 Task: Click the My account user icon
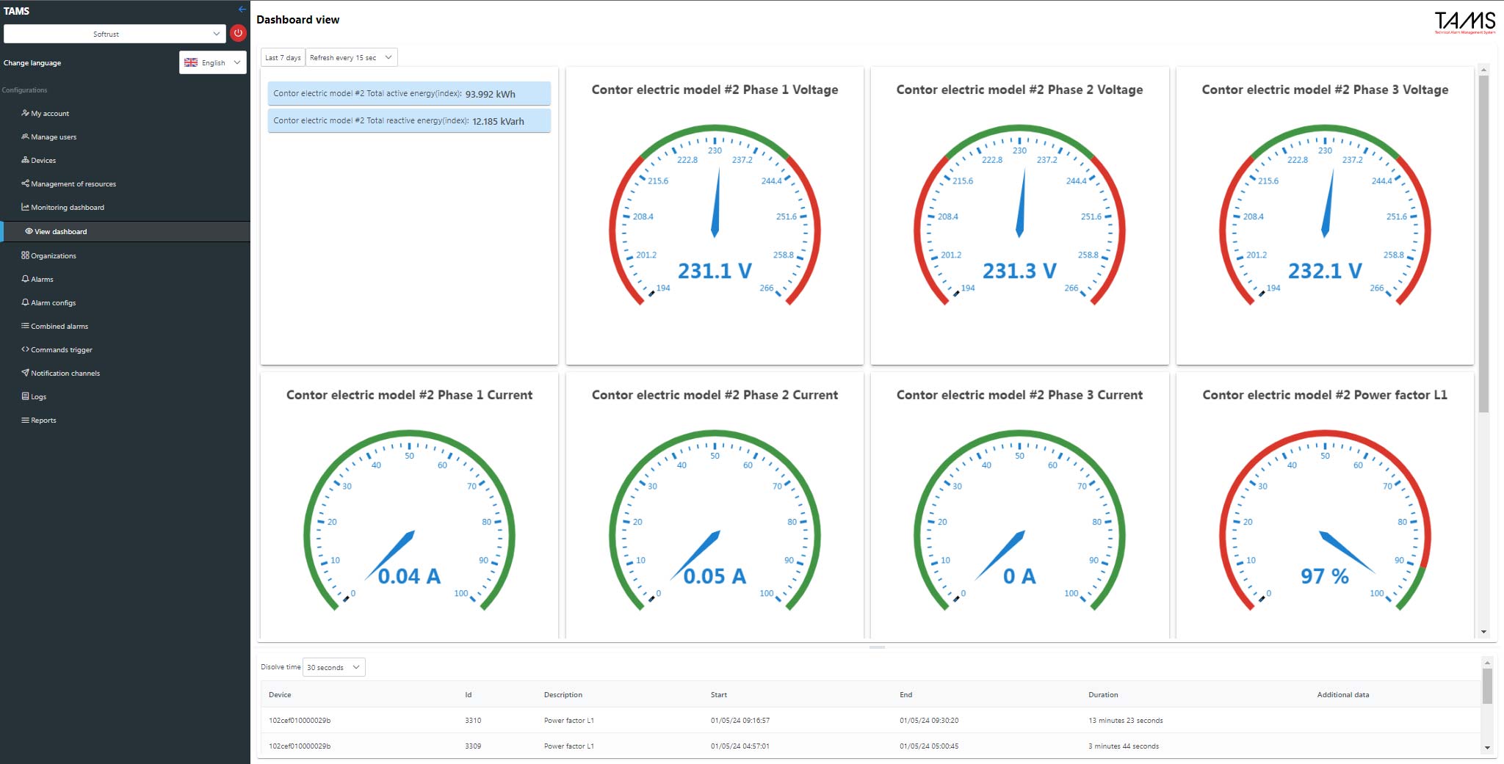click(x=25, y=113)
